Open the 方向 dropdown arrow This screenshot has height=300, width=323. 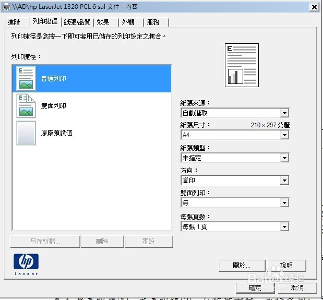(284, 181)
